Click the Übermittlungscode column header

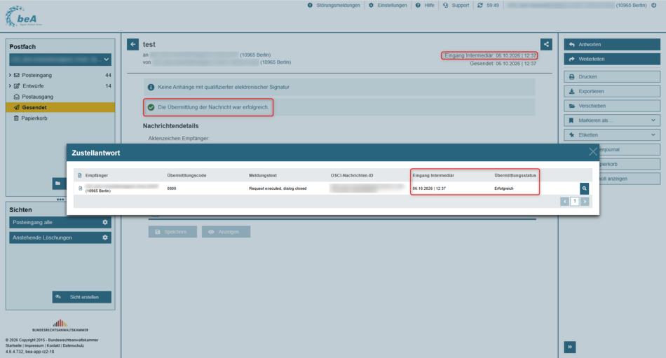(187, 175)
